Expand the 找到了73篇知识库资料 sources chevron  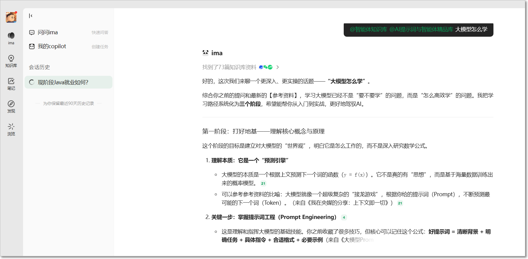[277, 67]
